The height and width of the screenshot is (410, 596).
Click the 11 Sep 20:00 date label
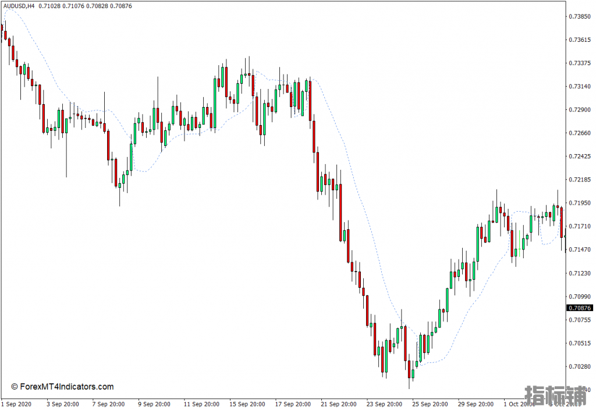coord(201,404)
